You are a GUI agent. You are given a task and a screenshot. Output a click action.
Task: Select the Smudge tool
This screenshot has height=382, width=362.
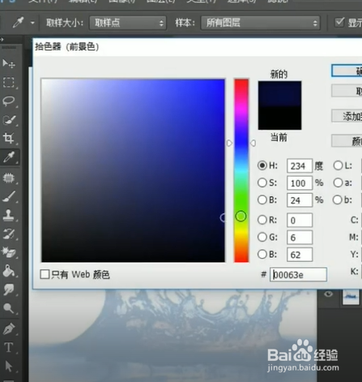pyautogui.click(x=9, y=290)
